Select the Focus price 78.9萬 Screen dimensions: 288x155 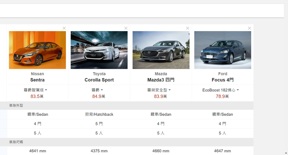(222, 96)
